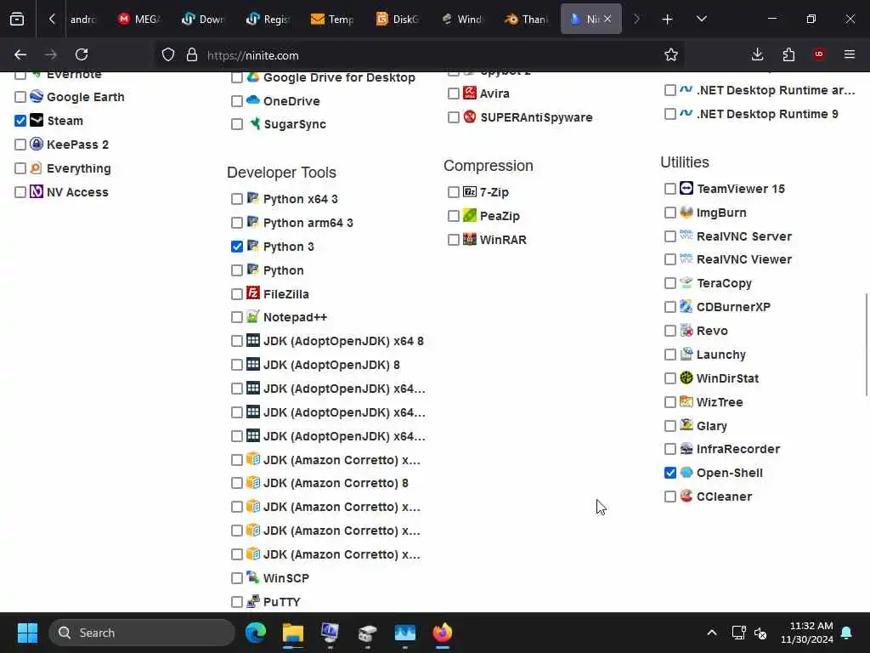Uncheck the Open-Shell checkbox

click(x=670, y=473)
